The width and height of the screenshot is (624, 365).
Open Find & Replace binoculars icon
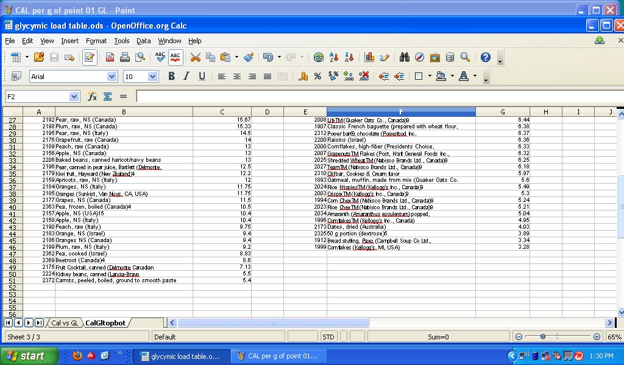tap(405, 57)
